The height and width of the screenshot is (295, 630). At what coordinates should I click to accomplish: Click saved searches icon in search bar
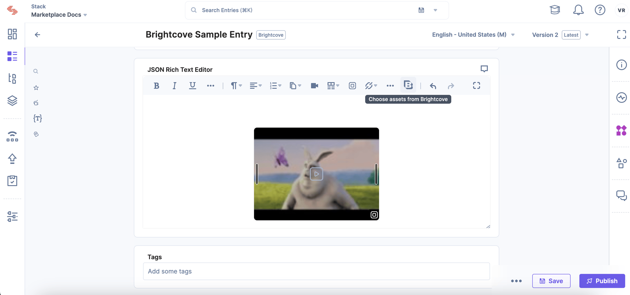(x=421, y=10)
